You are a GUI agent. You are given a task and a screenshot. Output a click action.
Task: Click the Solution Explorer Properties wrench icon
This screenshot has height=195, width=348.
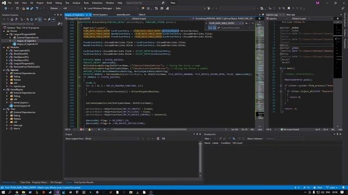[x=49, y=19]
